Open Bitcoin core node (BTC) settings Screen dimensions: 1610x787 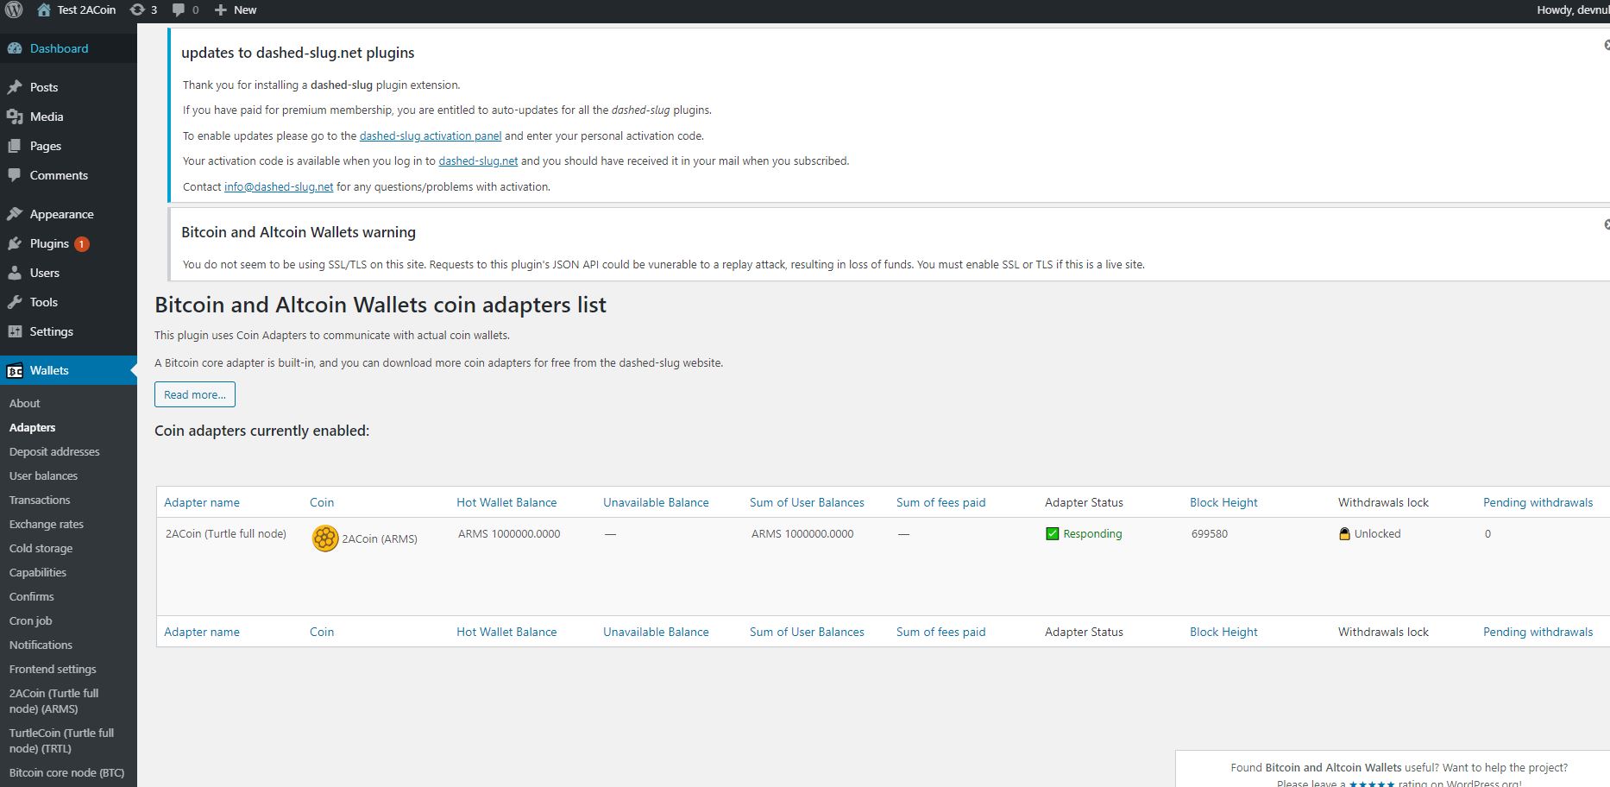coord(66,772)
